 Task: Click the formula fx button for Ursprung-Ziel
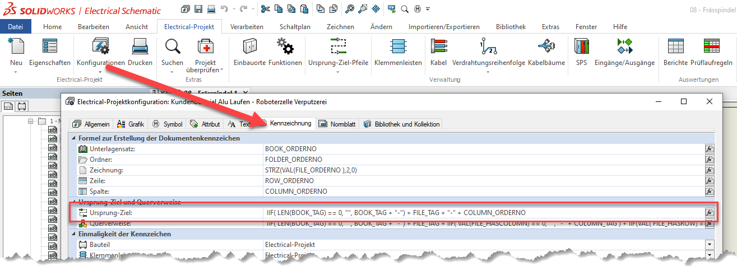click(709, 213)
